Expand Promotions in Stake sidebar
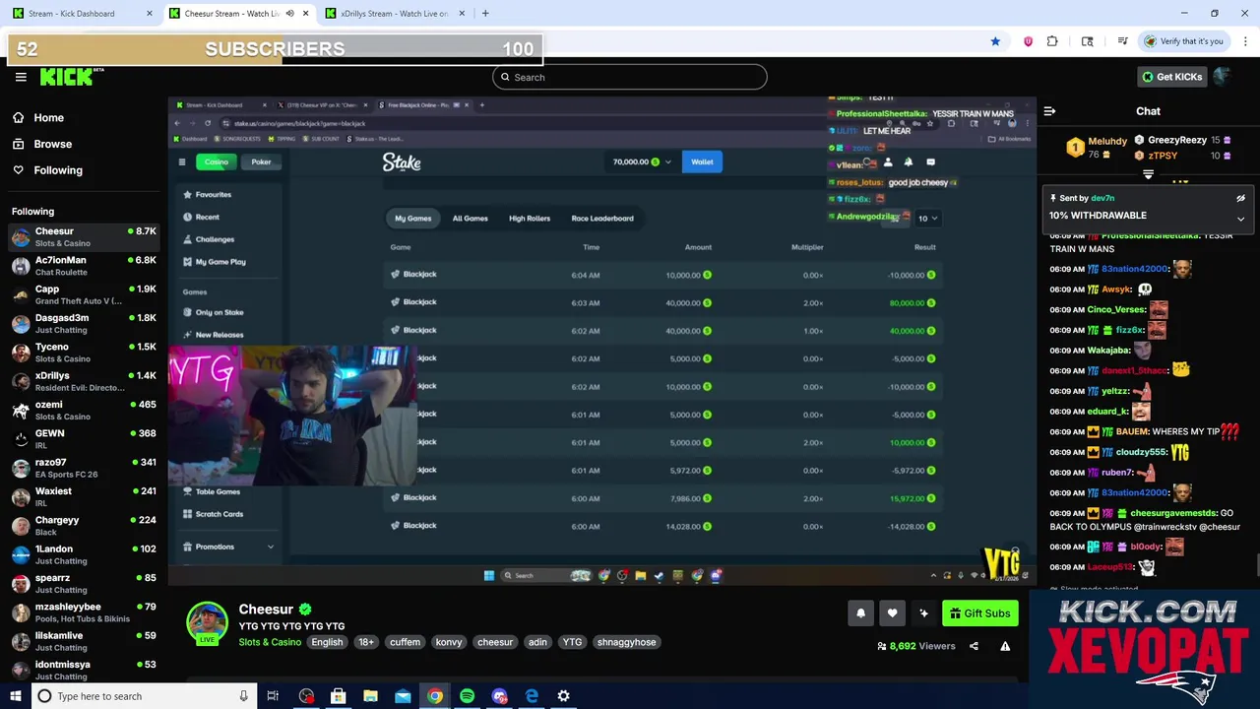 click(228, 547)
